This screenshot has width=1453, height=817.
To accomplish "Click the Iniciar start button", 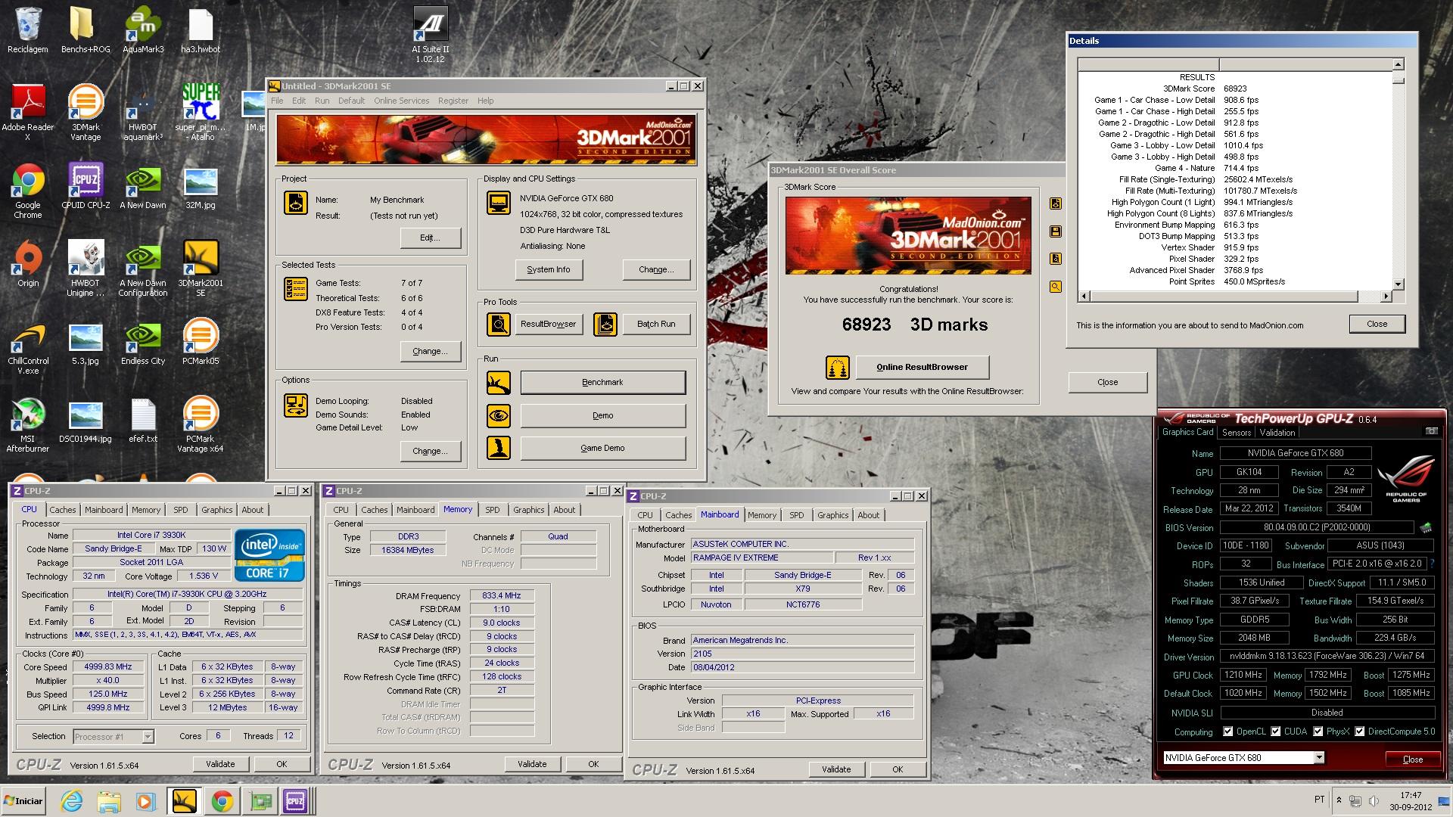I will pos(23,801).
